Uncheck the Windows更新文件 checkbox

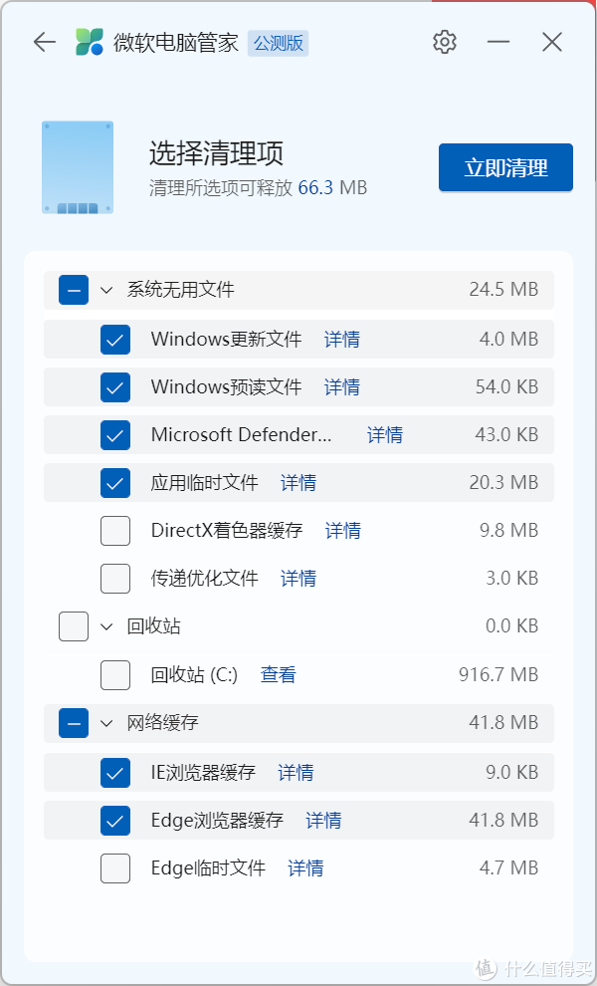[115, 340]
